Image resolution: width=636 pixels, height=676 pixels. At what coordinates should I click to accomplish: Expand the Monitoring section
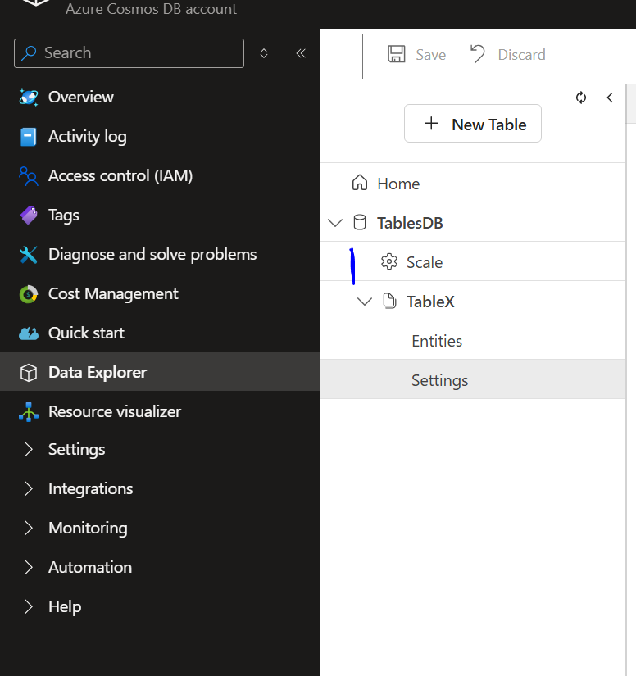(x=29, y=529)
